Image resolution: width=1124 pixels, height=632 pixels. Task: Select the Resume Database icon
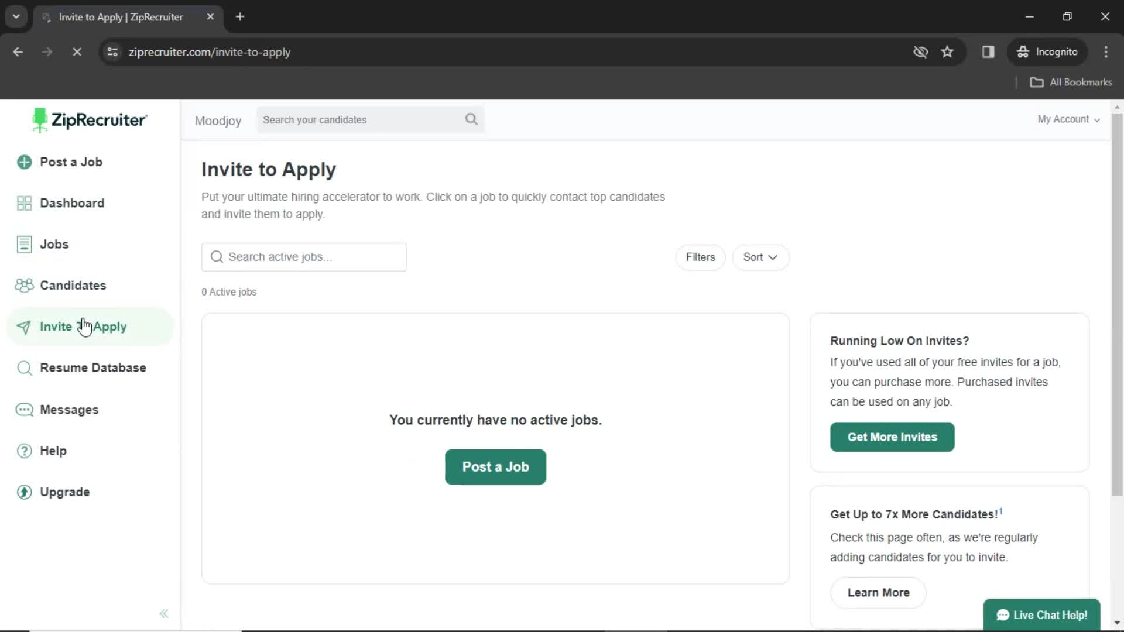[x=23, y=368]
